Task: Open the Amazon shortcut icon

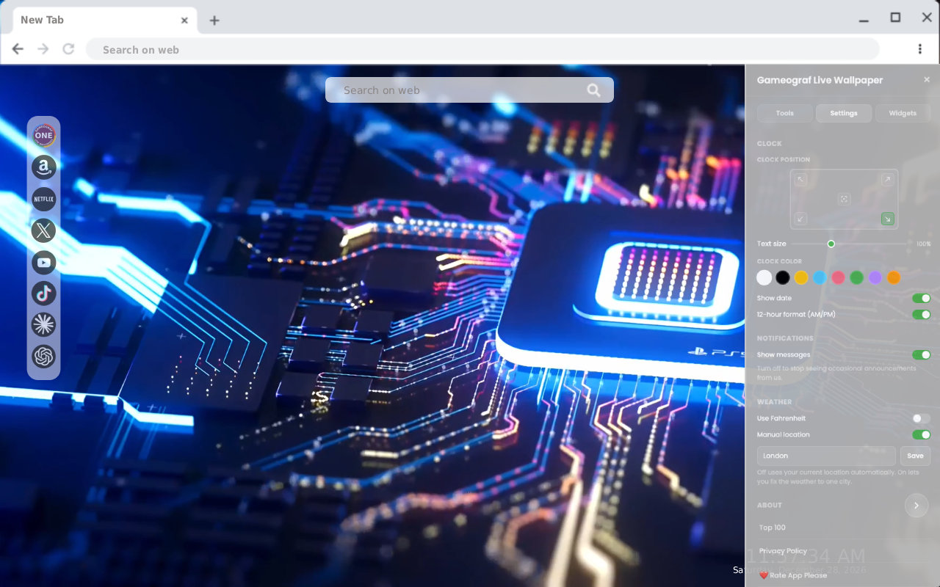Action: click(44, 167)
